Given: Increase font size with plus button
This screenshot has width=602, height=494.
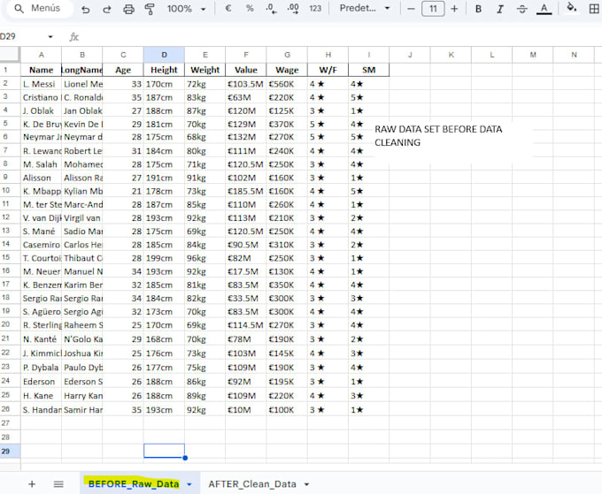Looking at the screenshot, I should pyautogui.click(x=454, y=9).
